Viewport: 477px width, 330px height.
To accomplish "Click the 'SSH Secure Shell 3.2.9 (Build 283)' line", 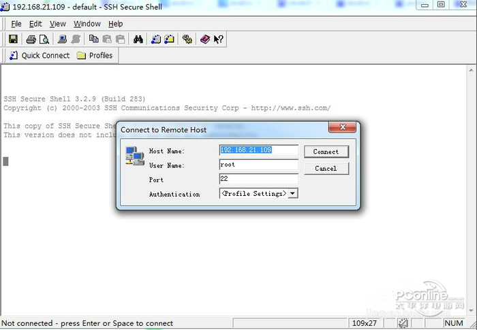I will click(74, 99).
